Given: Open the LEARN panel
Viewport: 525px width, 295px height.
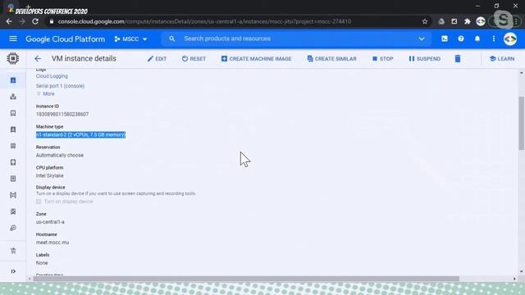Looking at the screenshot, I should pyautogui.click(x=501, y=59).
